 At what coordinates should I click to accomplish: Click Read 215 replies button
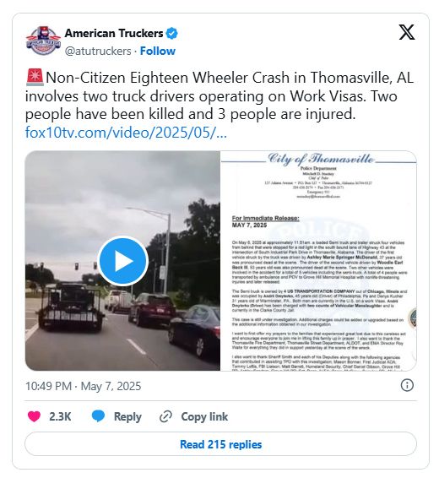point(220,444)
